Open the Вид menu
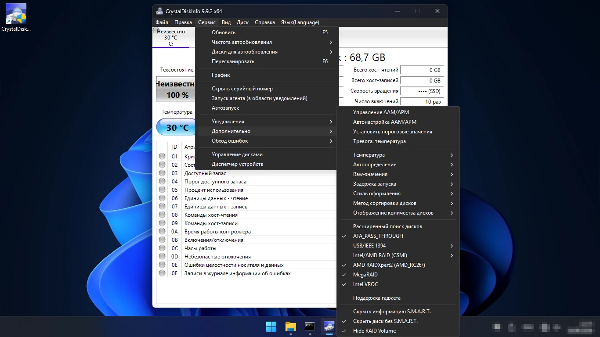The height and width of the screenshot is (337, 600). pyautogui.click(x=226, y=22)
